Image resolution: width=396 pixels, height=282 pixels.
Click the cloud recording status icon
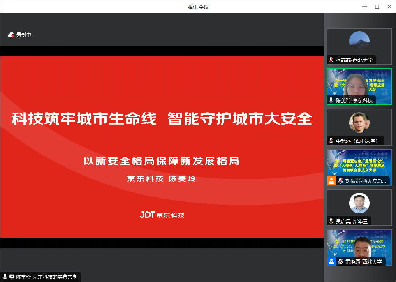[11, 35]
